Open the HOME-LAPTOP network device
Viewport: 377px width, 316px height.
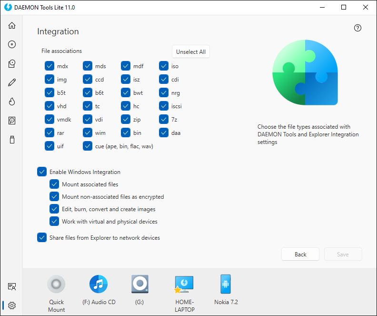184,285
